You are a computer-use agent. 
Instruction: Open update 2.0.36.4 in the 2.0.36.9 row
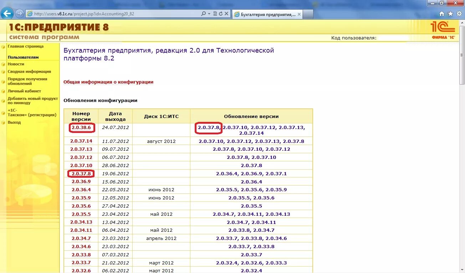tap(251, 182)
